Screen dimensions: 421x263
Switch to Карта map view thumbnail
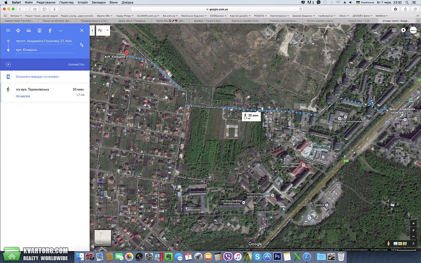tap(103, 238)
